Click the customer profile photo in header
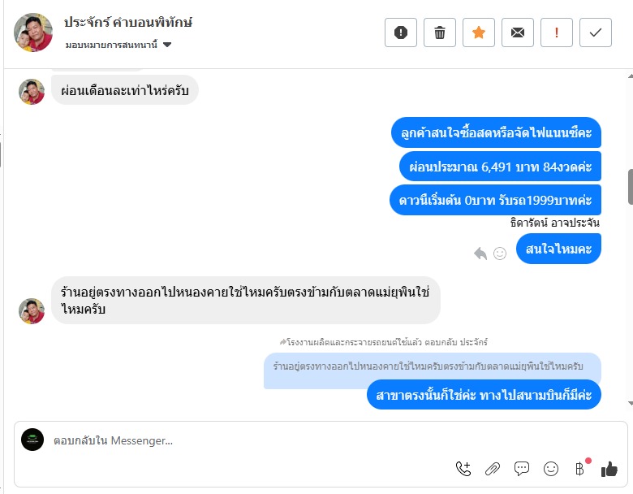Image resolution: width=633 pixels, height=494 pixels. [33, 32]
